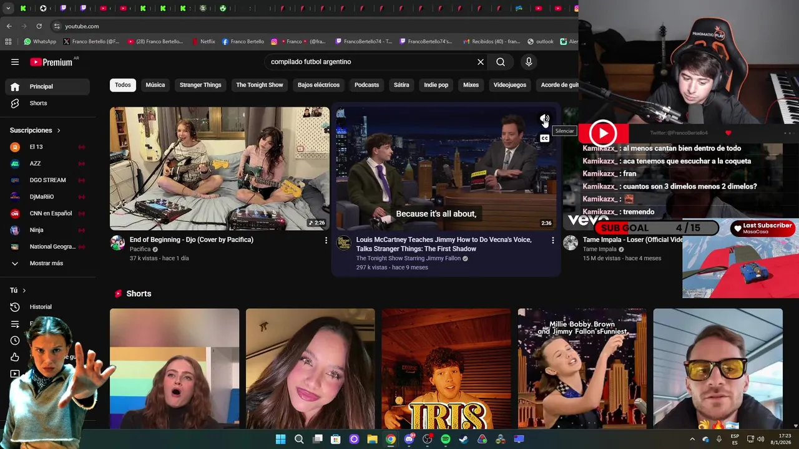799x449 pixels.
Task: Select the 'Todos' filter chip
Action: [x=123, y=85]
